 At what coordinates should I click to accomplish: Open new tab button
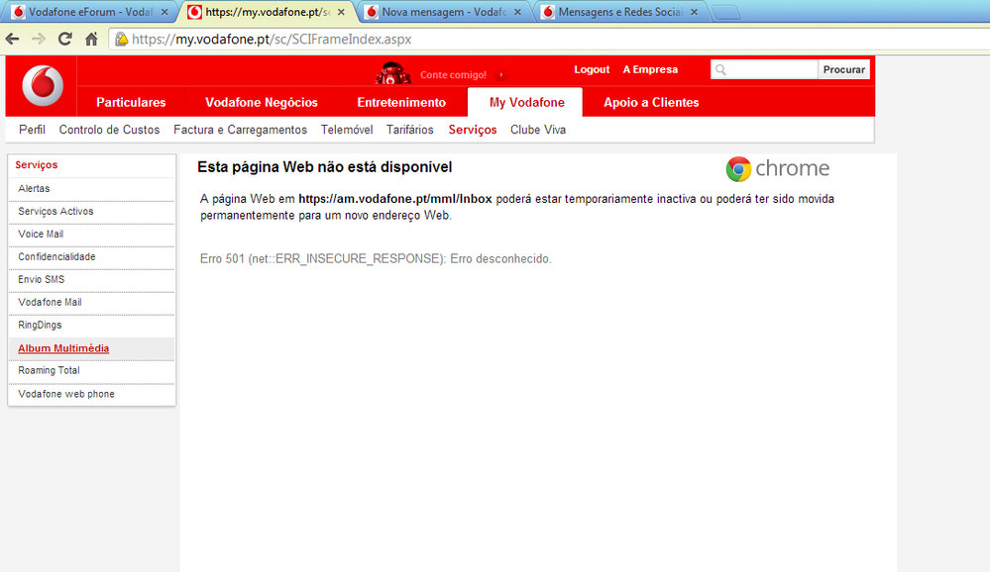[x=725, y=13]
